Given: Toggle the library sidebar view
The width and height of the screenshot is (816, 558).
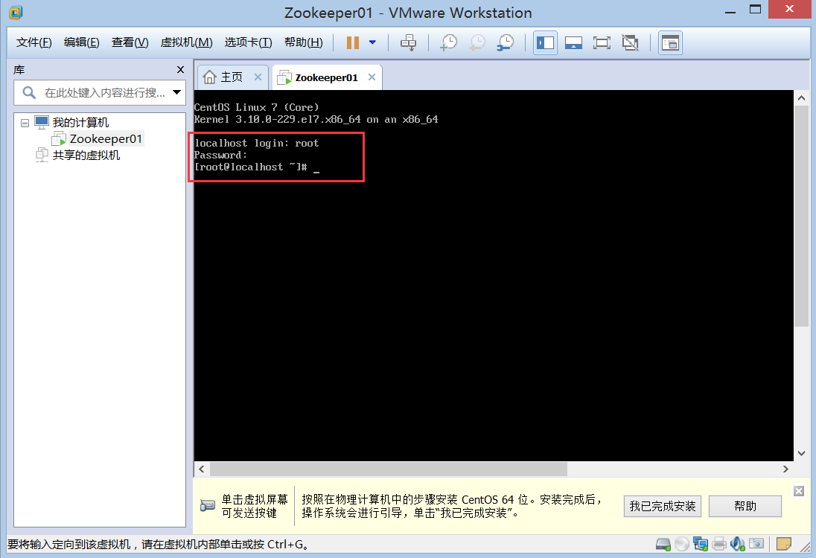Looking at the screenshot, I should (x=546, y=42).
